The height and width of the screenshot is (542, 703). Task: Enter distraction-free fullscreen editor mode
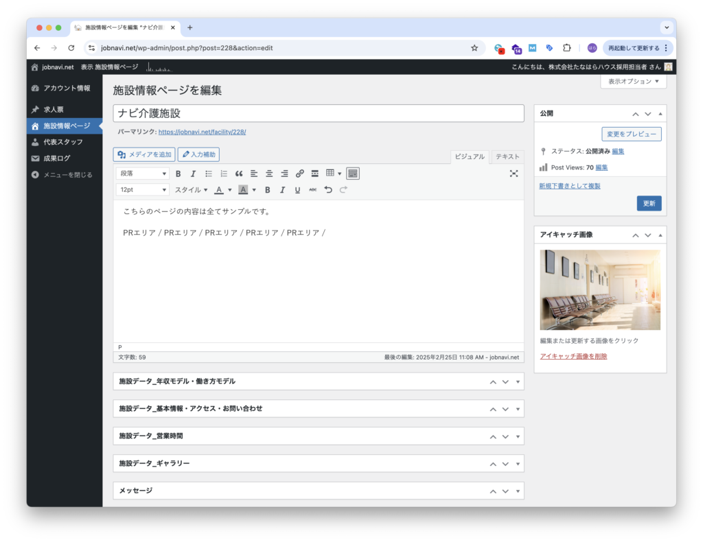(x=514, y=174)
